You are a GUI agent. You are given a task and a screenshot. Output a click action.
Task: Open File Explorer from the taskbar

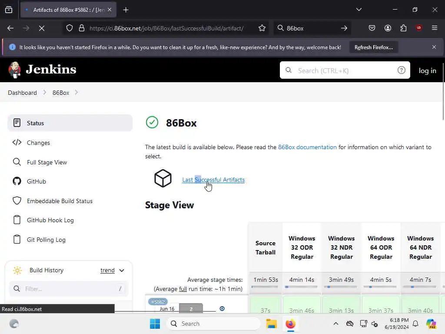click(x=271, y=324)
